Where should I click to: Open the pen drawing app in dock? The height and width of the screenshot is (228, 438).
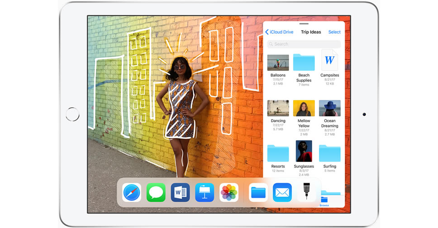pyautogui.click(x=306, y=193)
